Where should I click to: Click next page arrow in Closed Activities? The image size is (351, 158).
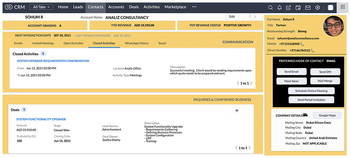251,83
